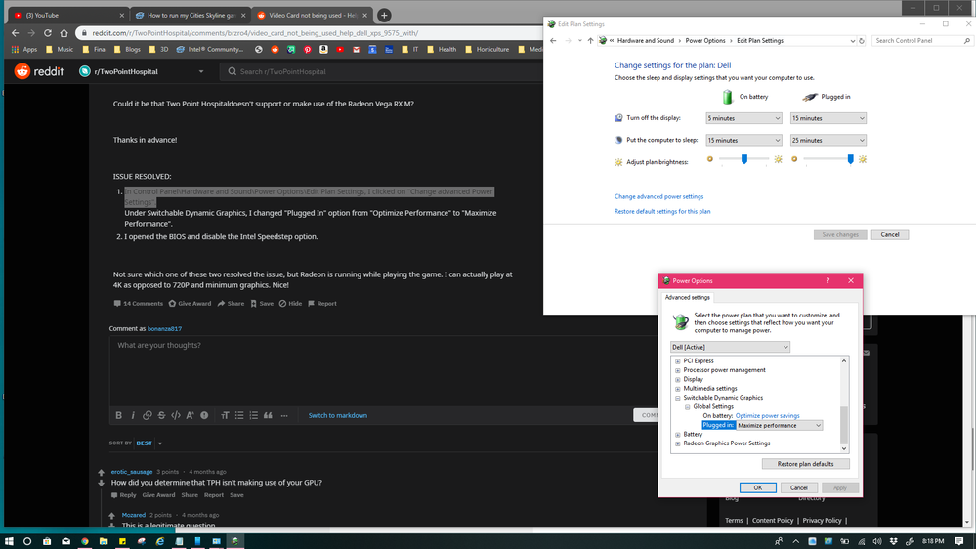This screenshot has height=549, width=976.
Task: Open bonanza817 user profile link
Action: point(164,328)
